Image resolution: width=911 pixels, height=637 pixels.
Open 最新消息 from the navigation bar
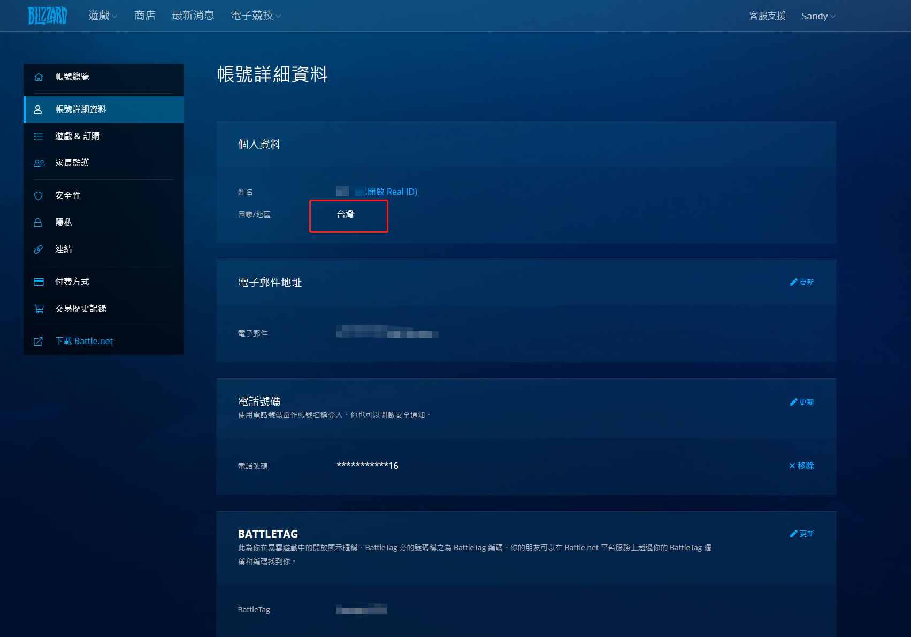click(193, 16)
